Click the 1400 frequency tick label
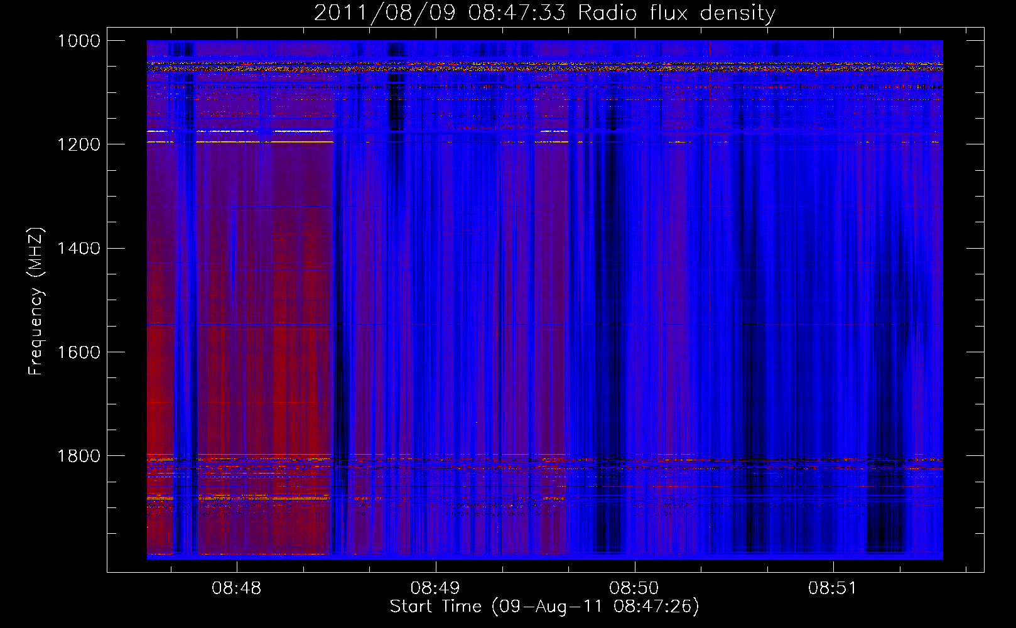This screenshot has width=1016, height=628. [79, 249]
